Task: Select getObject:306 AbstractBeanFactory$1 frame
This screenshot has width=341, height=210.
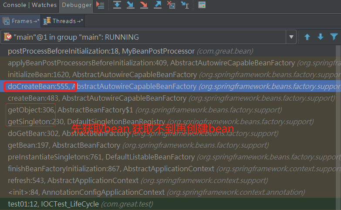Action: (x=168, y=110)
